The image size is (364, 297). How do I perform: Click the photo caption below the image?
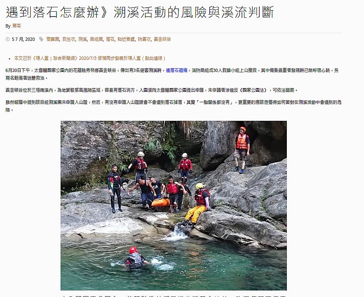pos(174,296)
